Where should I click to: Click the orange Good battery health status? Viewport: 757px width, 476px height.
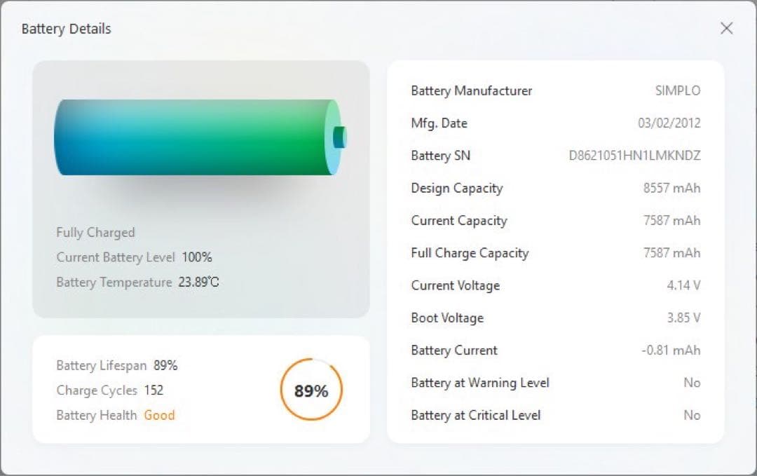coord(159,415)
